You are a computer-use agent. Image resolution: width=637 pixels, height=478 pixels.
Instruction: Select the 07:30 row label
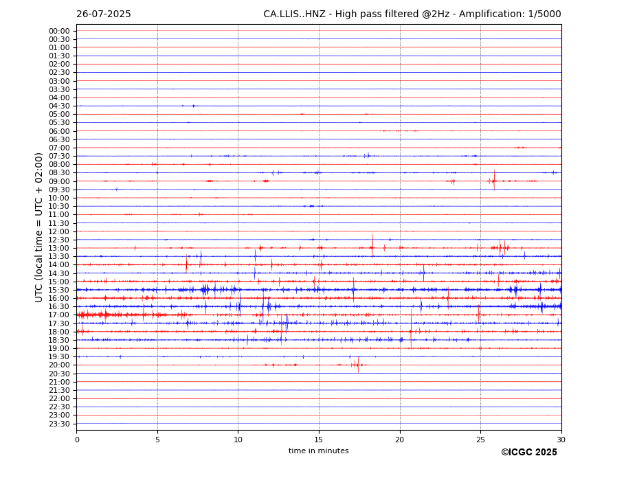(59, 157)
